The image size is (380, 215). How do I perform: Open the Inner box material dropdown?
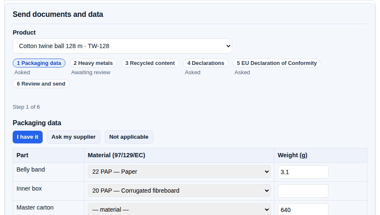coord(179,191)
